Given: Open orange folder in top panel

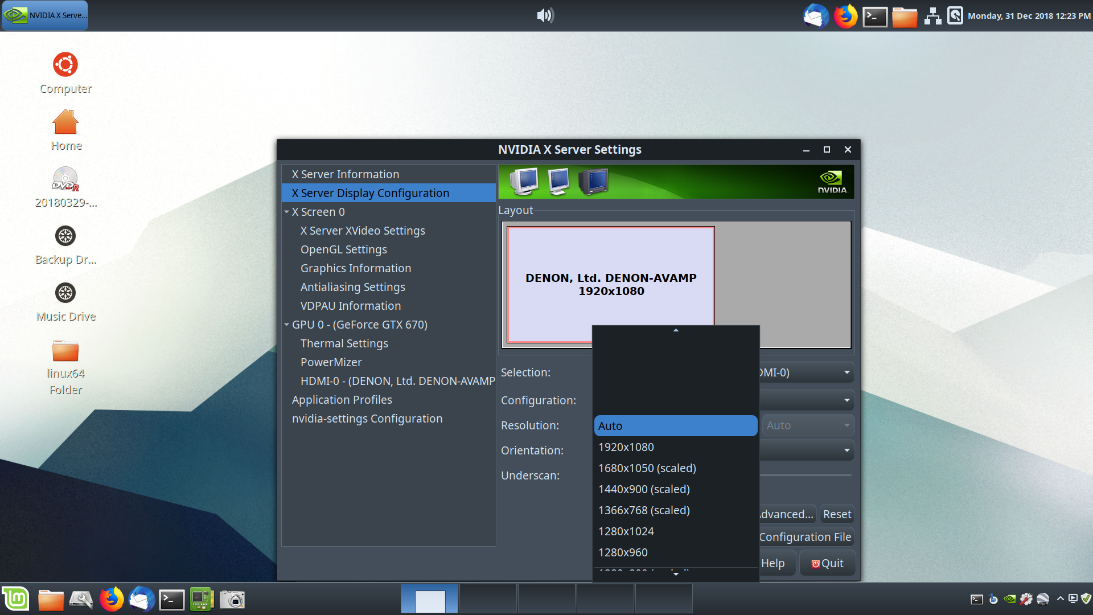Looking at the screenshot, I should pyautogui.click(x=905, y=17).
